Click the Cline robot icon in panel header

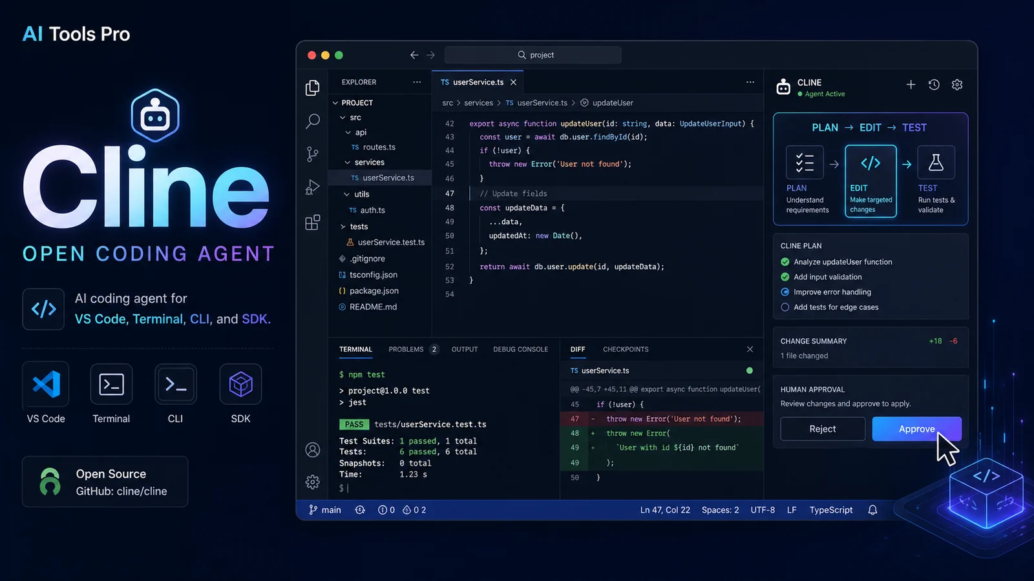tap(783, 87)
